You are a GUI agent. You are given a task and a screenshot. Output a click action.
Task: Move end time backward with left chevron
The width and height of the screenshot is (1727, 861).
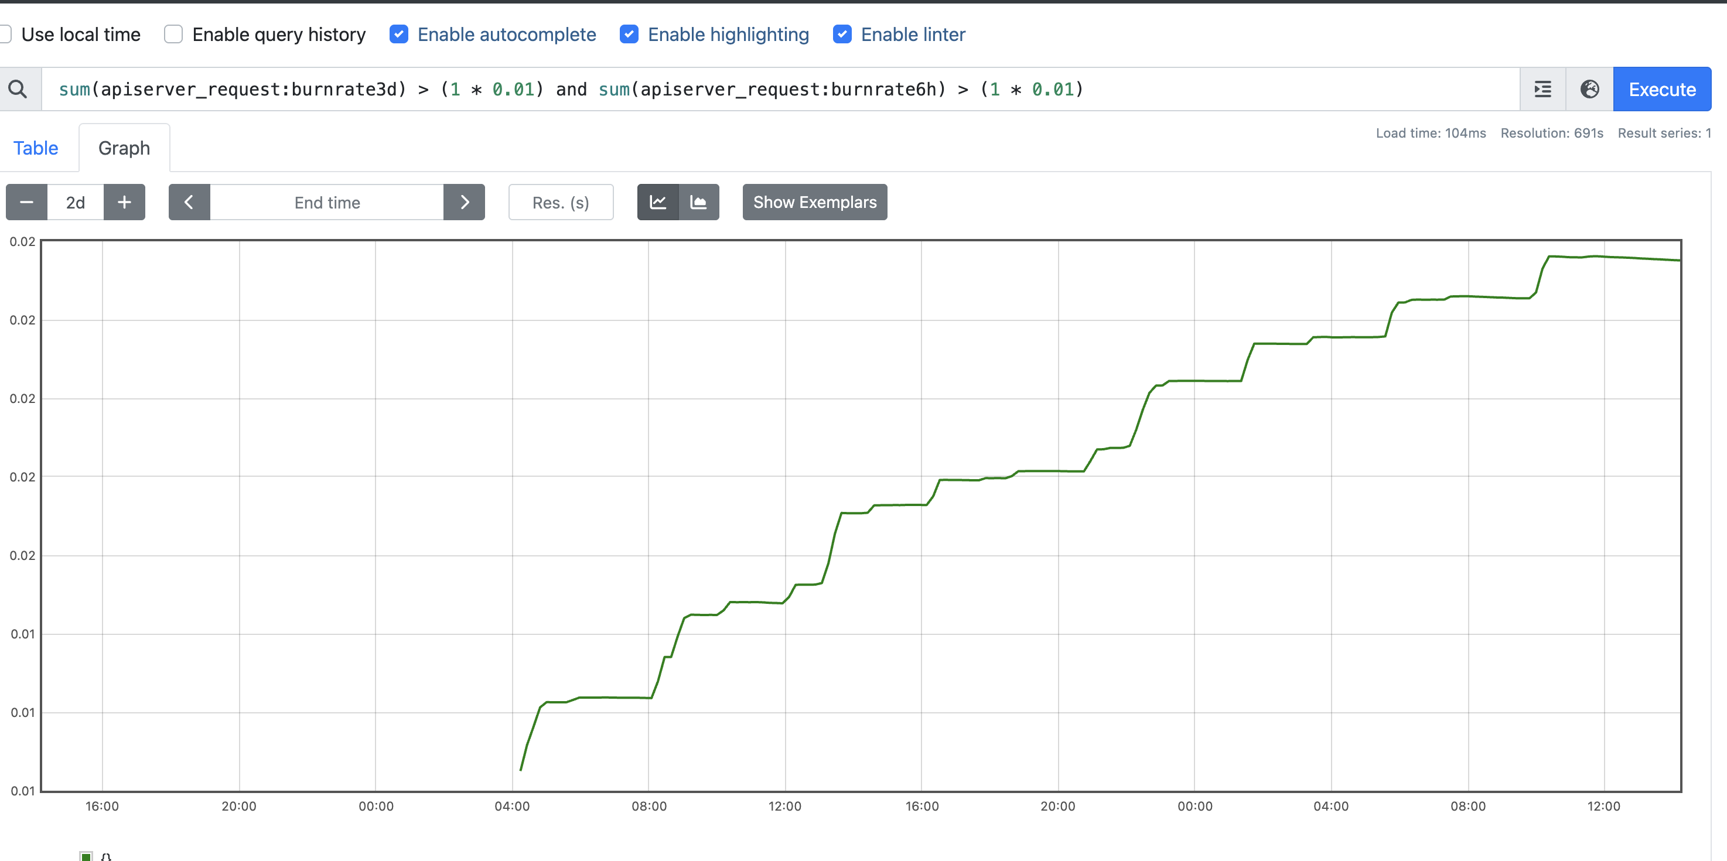coord(189,202)
